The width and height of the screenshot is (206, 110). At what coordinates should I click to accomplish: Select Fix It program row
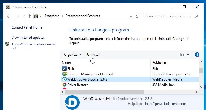130,69
